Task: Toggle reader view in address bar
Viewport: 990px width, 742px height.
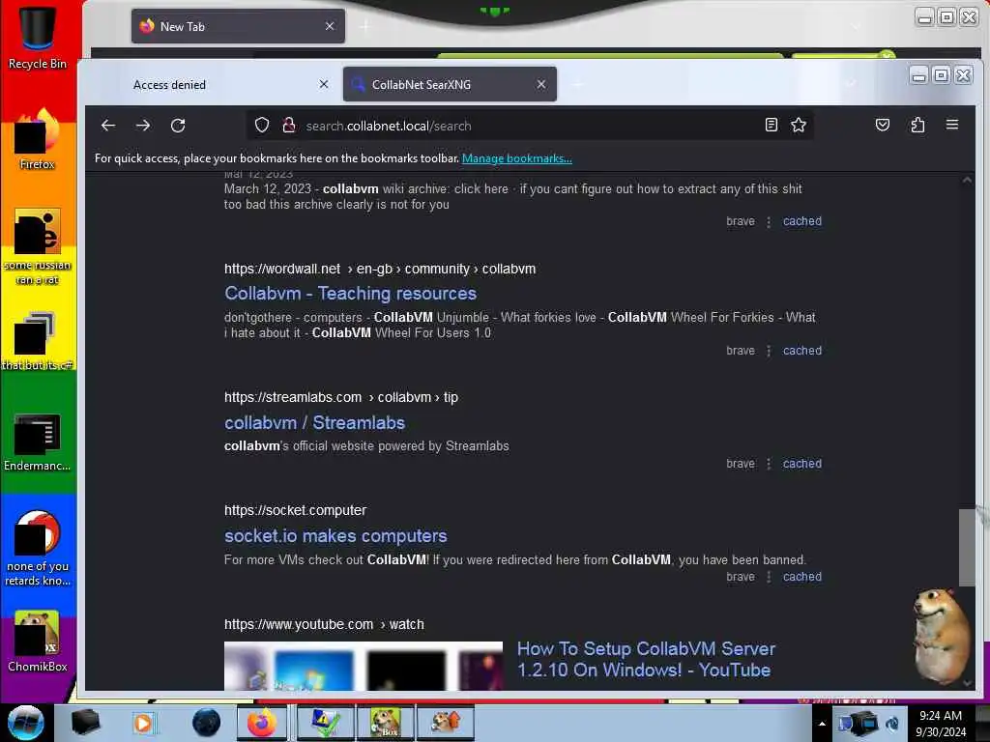Action: coord(771,125)
